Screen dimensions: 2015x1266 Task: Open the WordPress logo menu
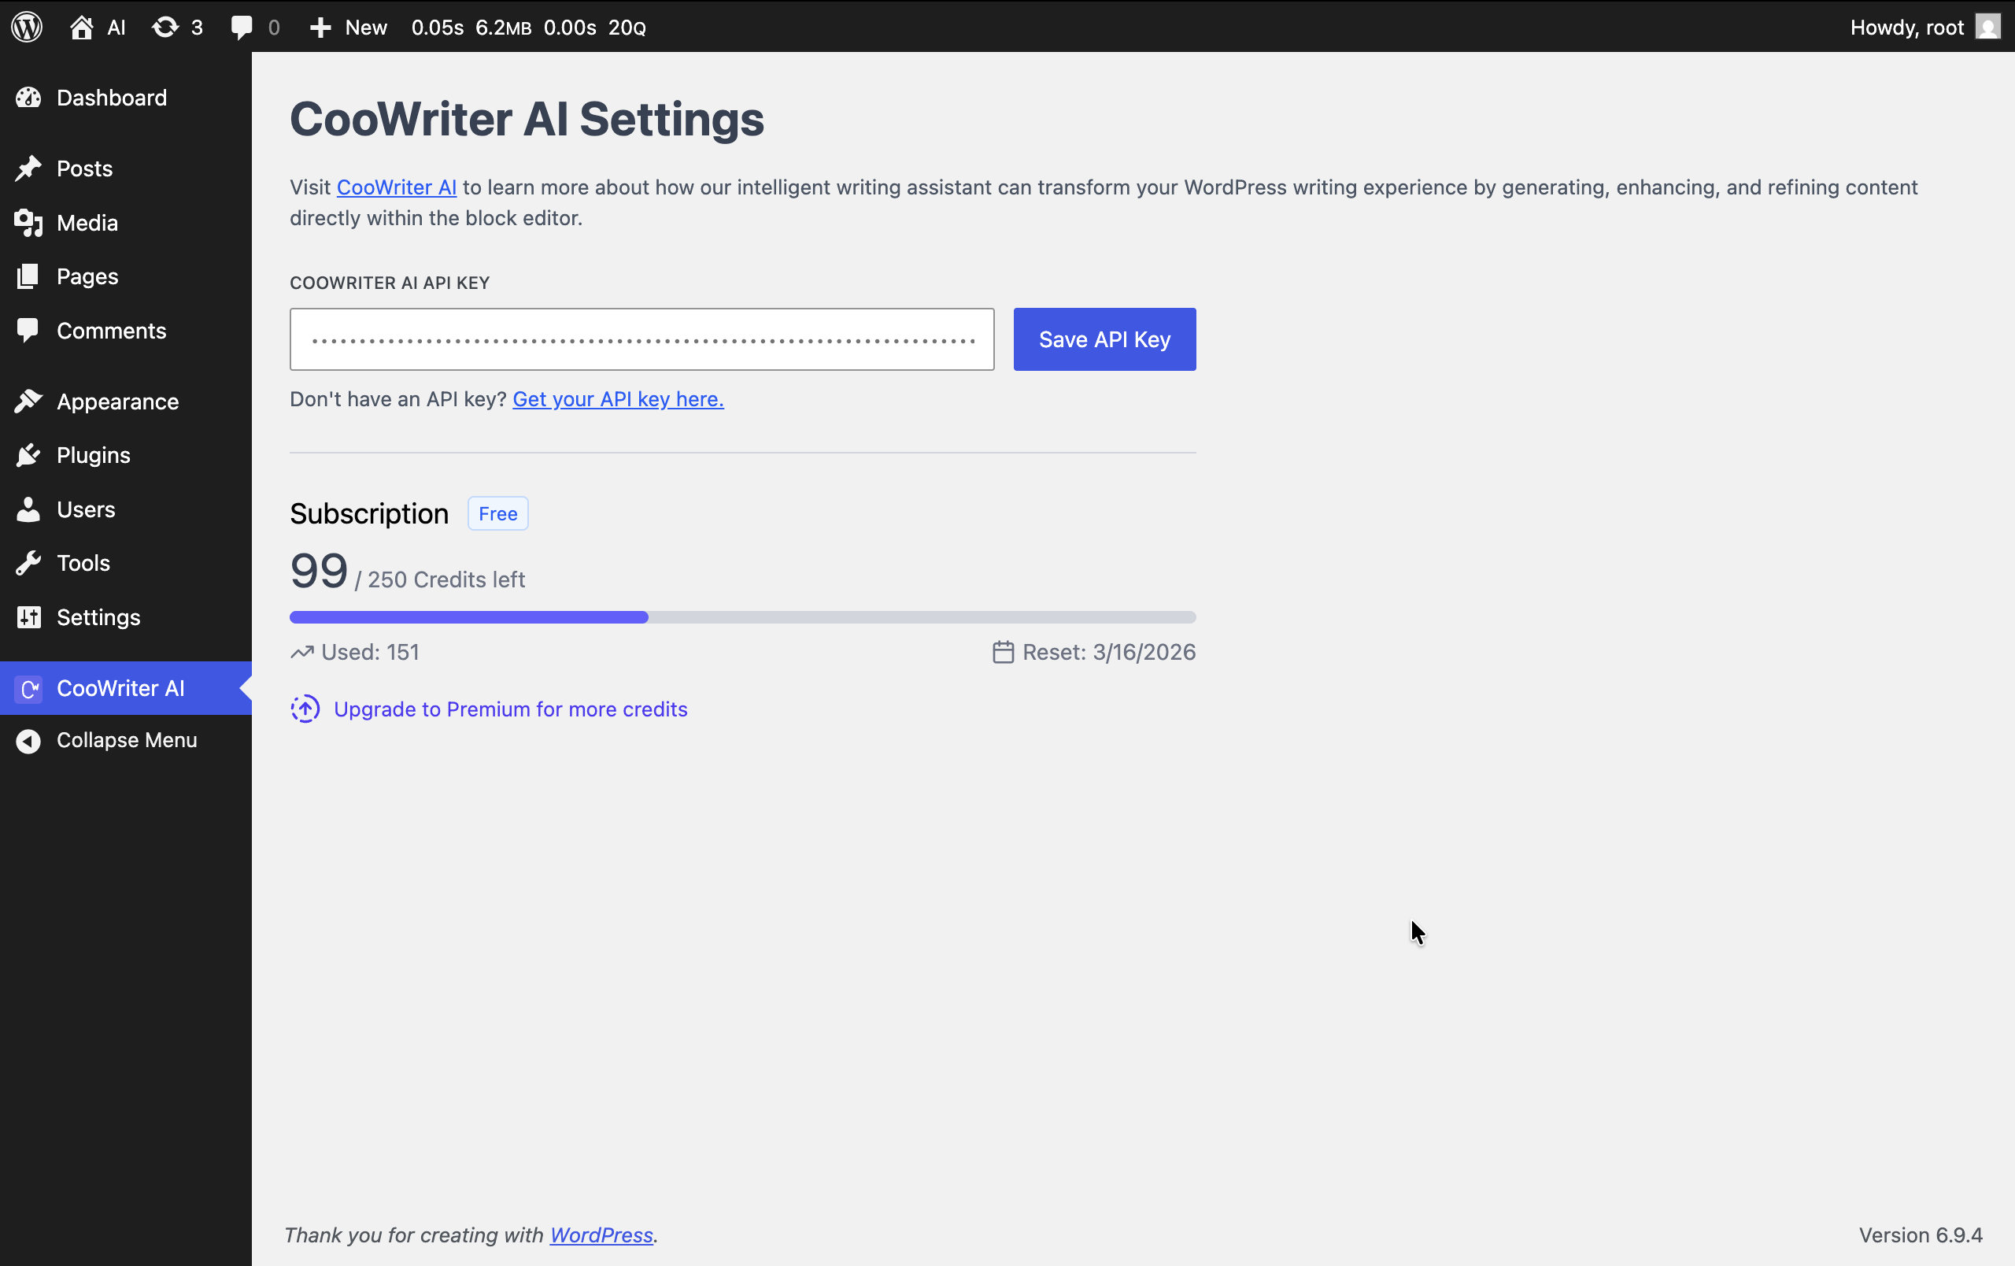pyautogui.click(x=27, y=27)
